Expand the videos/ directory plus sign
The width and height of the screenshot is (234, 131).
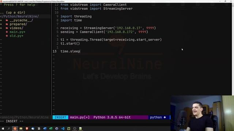pos(1,28)
